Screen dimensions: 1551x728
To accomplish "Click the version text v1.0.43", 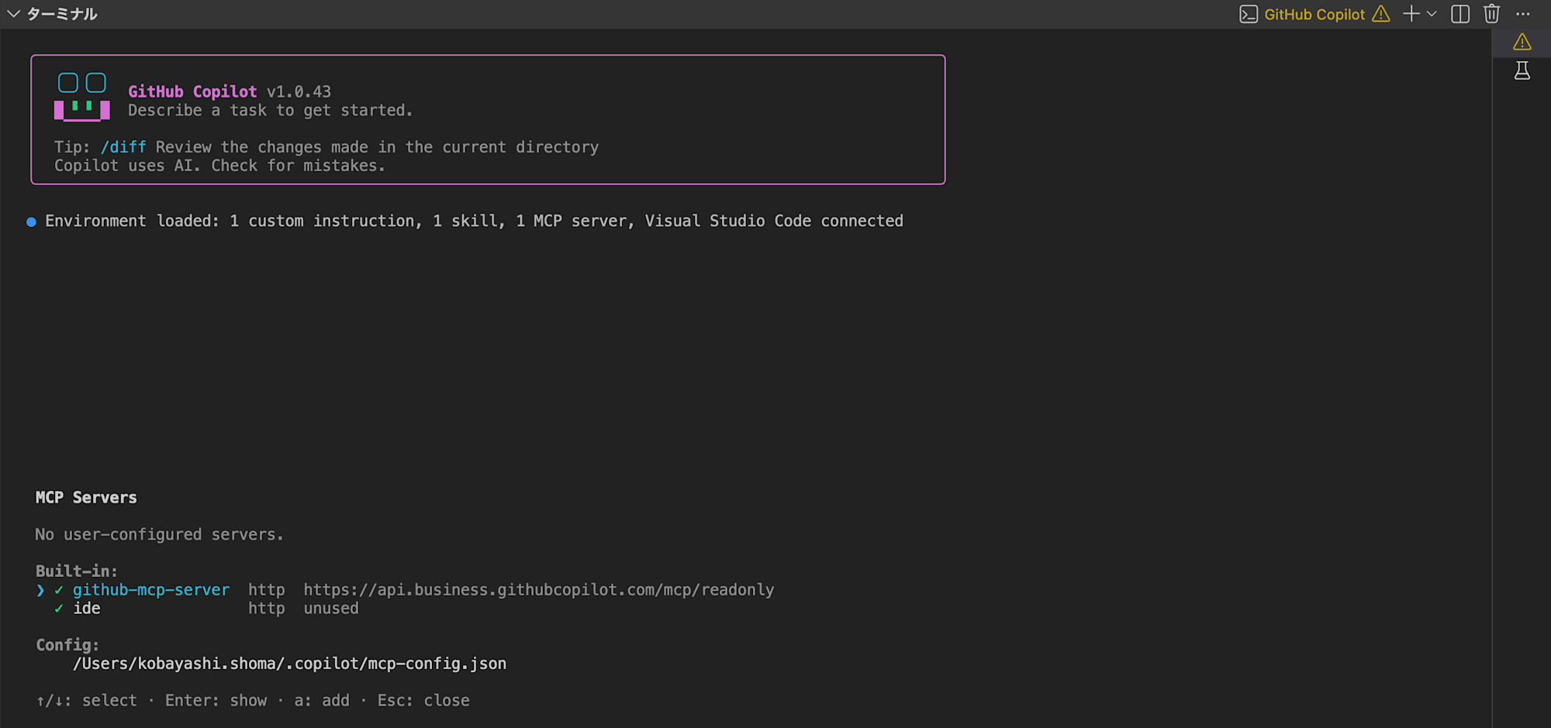I will click(299, 91).
